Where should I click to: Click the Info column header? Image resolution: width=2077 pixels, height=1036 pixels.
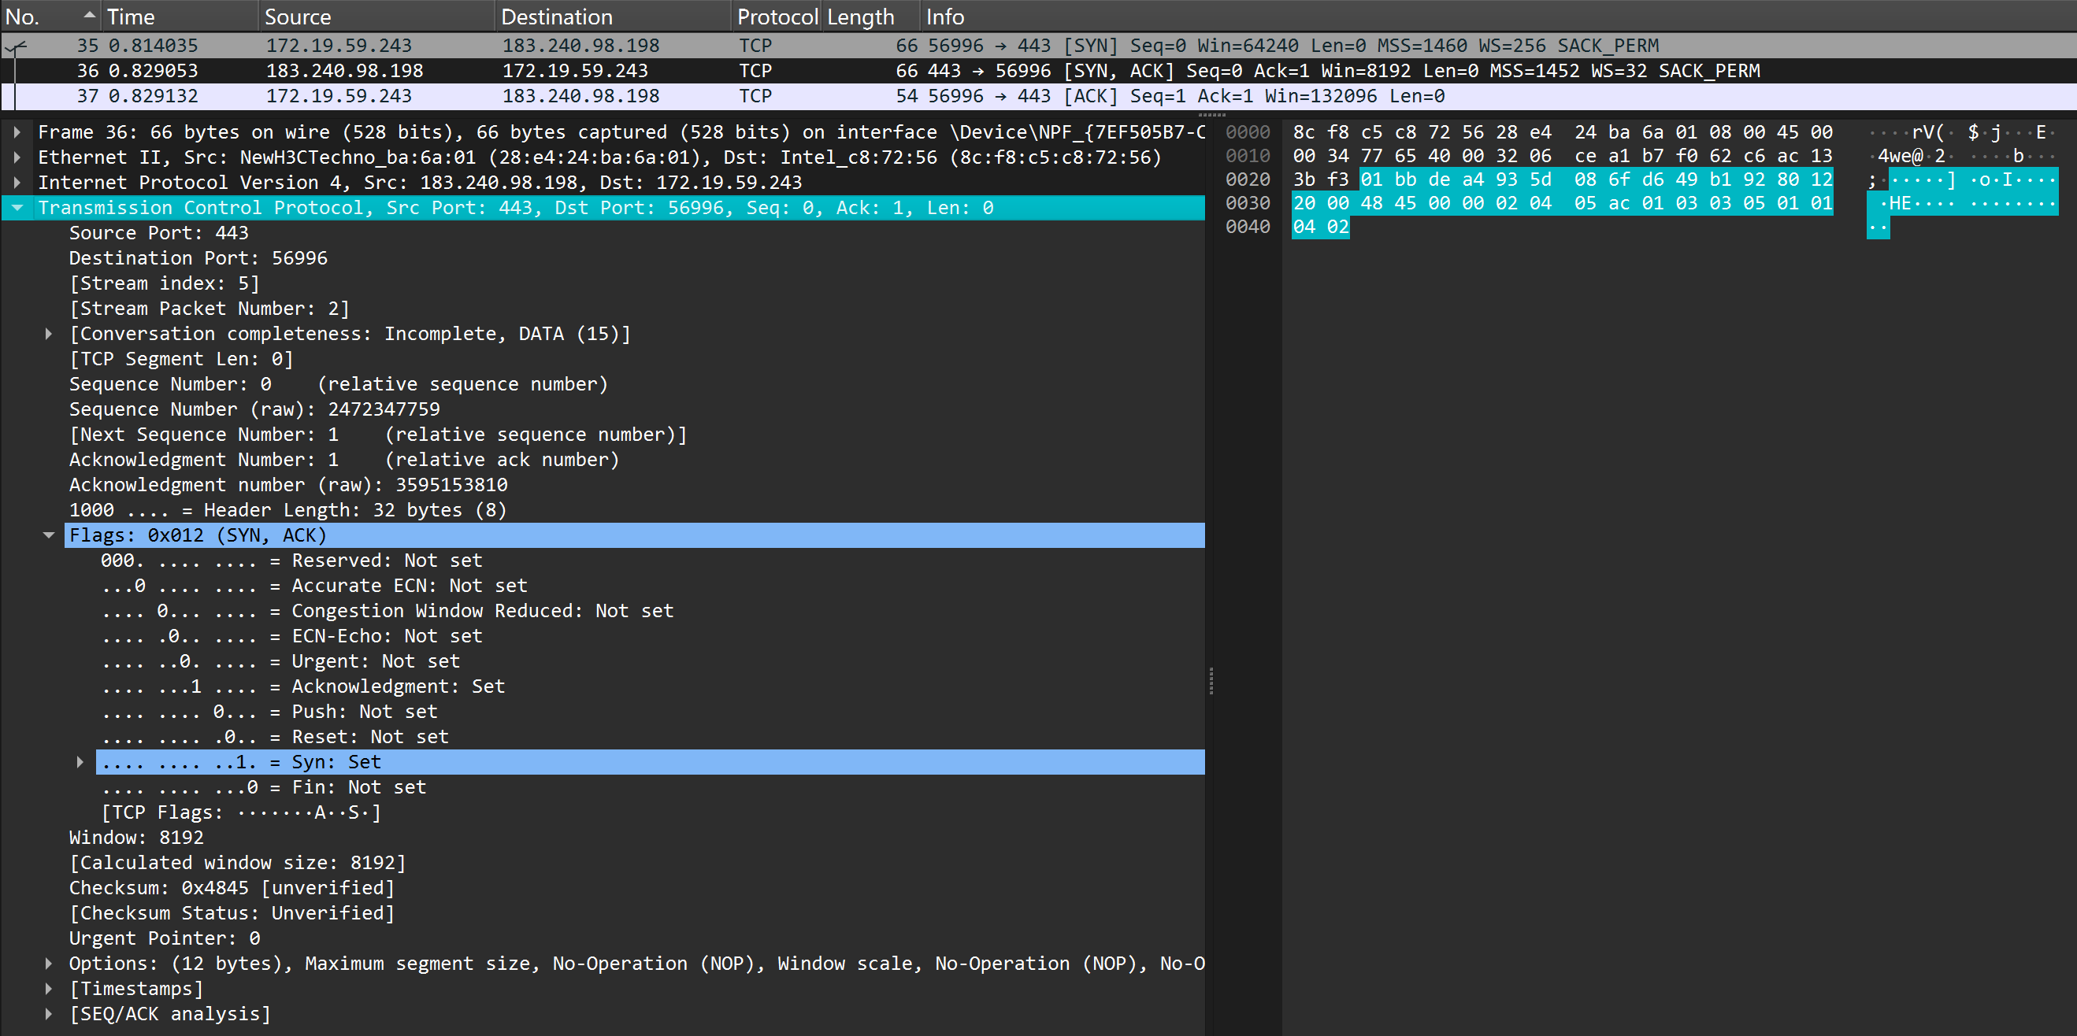(945, 16)
